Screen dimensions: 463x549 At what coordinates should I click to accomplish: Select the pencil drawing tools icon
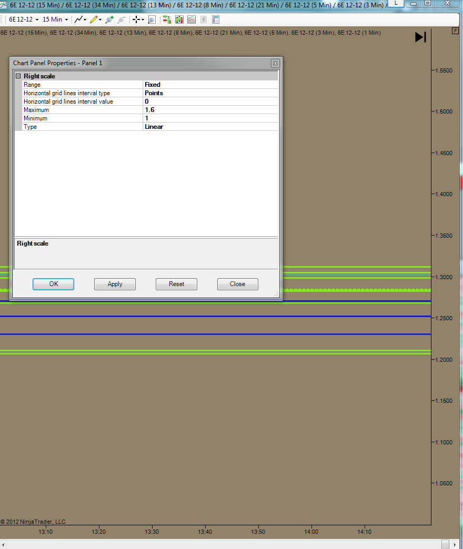(94, 19)
